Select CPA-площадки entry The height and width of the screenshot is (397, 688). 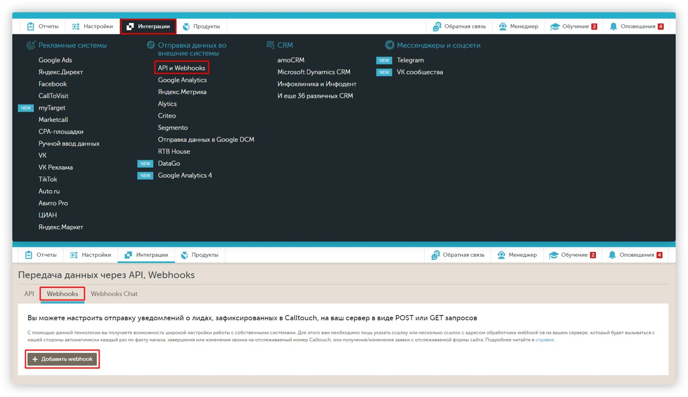click(x=61, y=131)
